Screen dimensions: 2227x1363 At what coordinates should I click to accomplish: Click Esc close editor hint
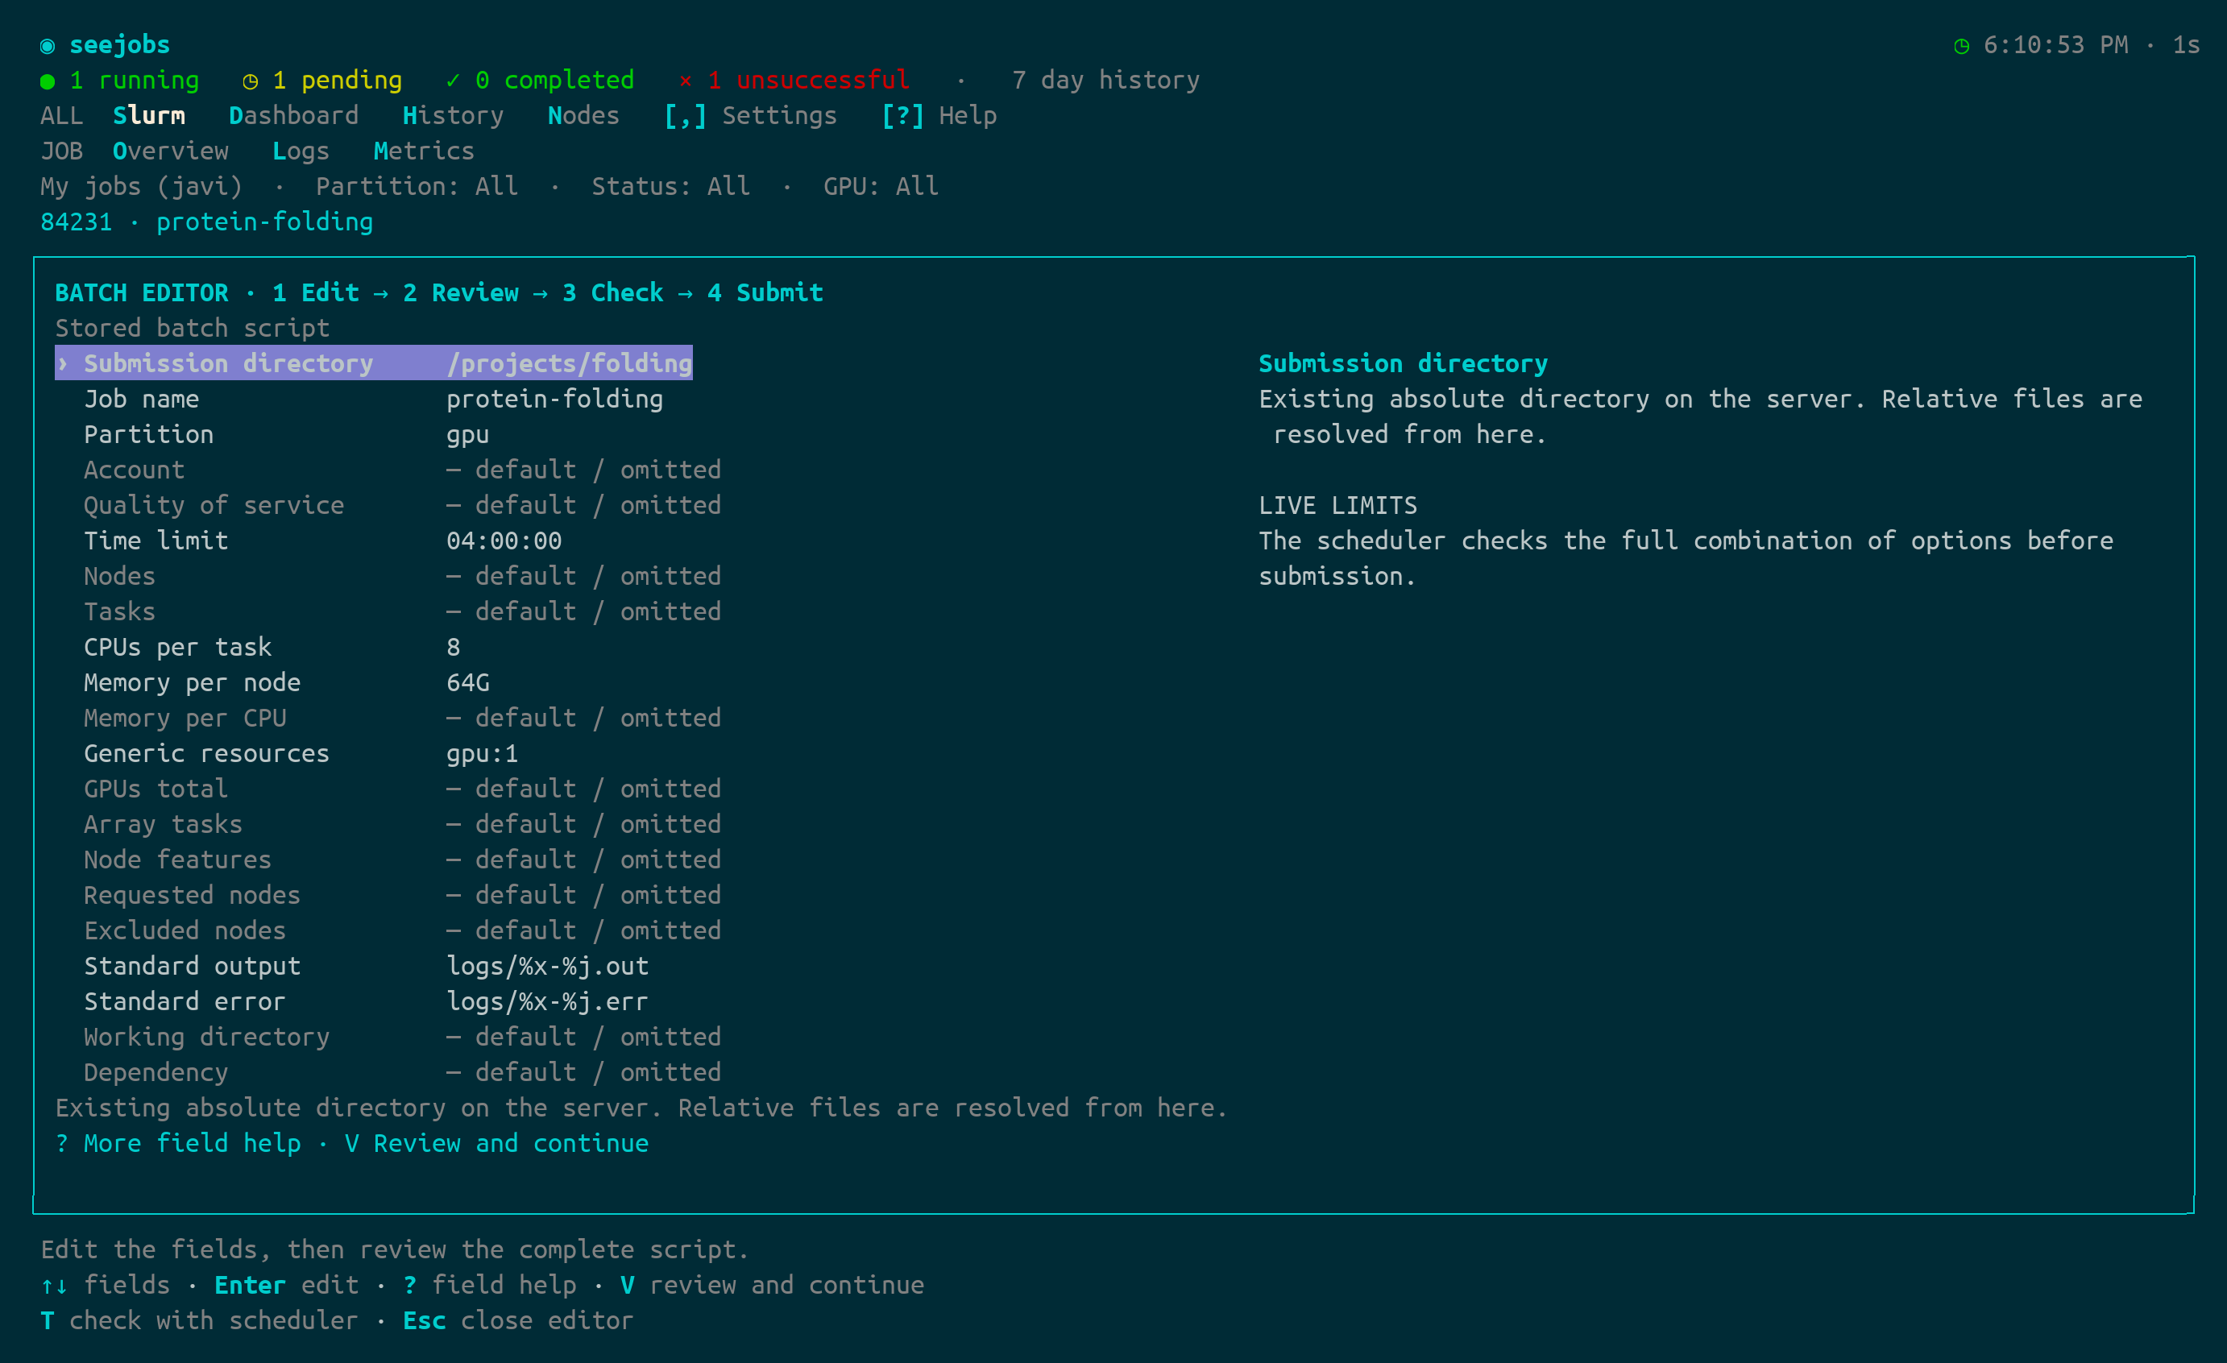(518, 1320)
